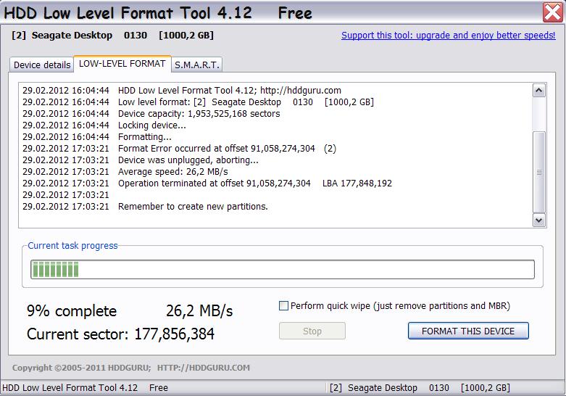Select the 'Format Error occurred at offset' log line
The width and height of the screenshot is (566, 396).
pos(180,149)
